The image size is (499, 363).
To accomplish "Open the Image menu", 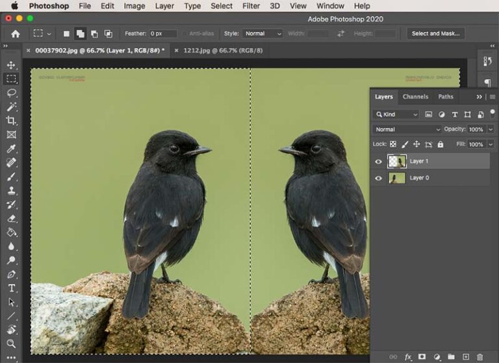I will point(134,6).
